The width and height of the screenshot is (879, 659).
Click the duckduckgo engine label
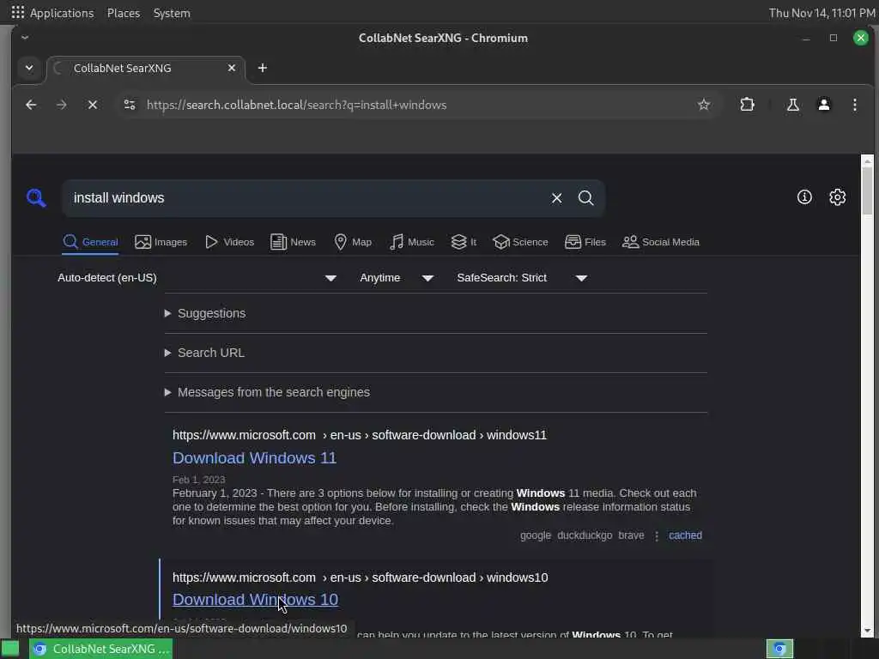[585, 535]
